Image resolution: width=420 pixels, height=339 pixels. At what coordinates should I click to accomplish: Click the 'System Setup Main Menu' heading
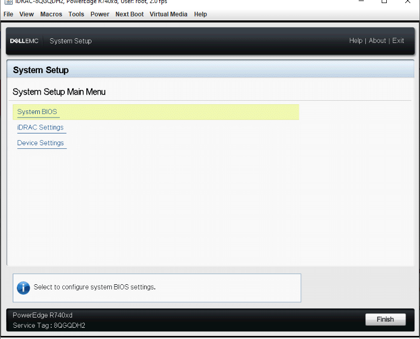(x=59, y=92)
